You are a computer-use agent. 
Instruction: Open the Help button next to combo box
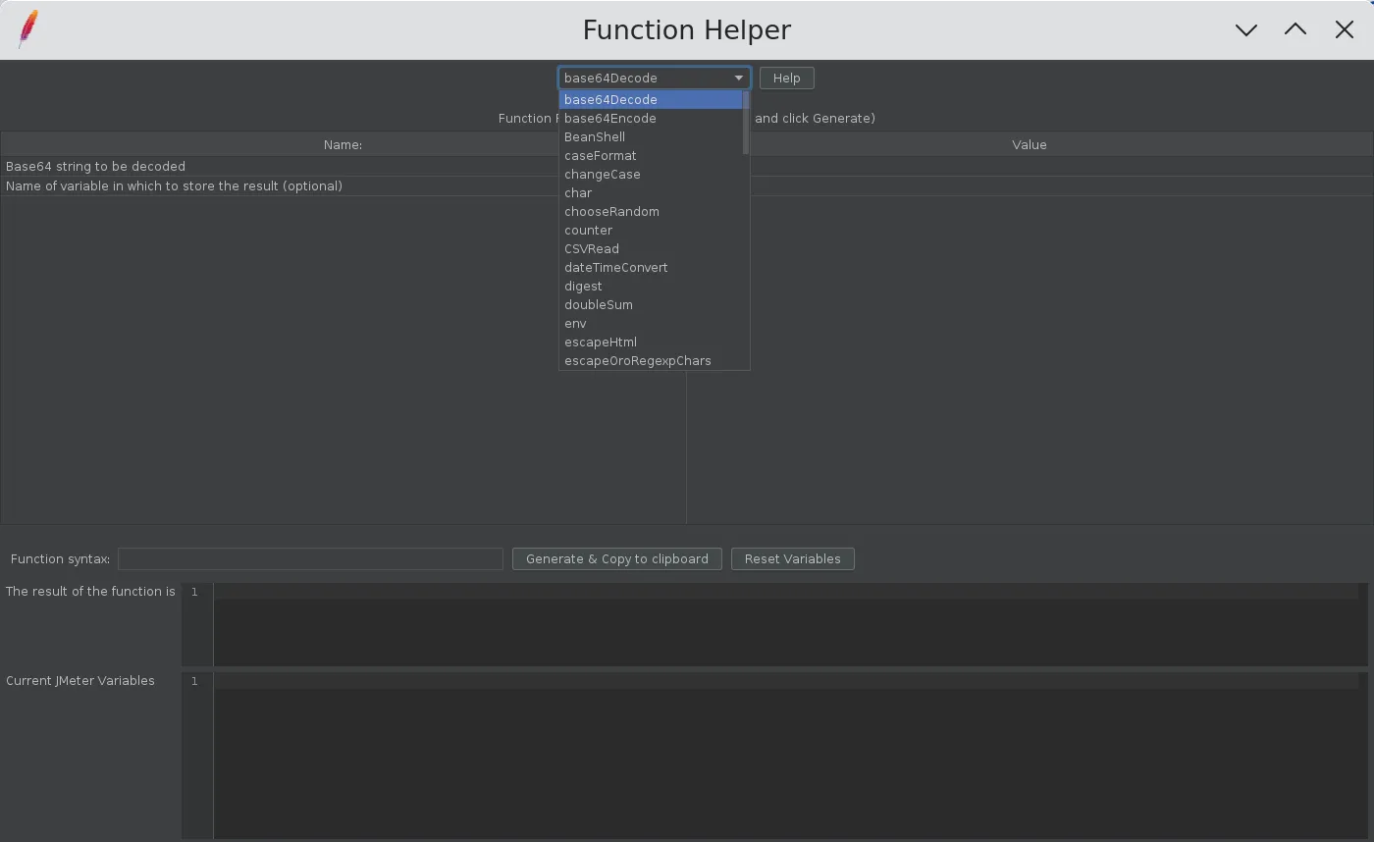786,79
